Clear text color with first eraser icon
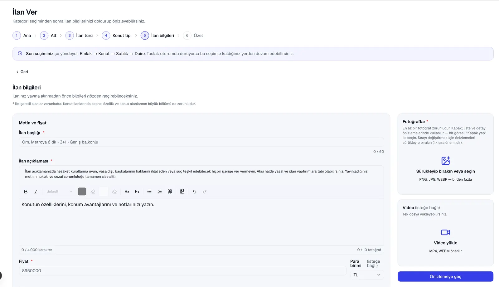Image resolution: width=499 pixels, height=287 pixels. (93, 192)
